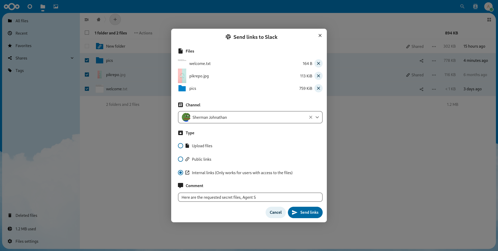The width and height of the screenshot is (498, 251).
Task: Close the Send links to Slack dialog
Action: 320,35
